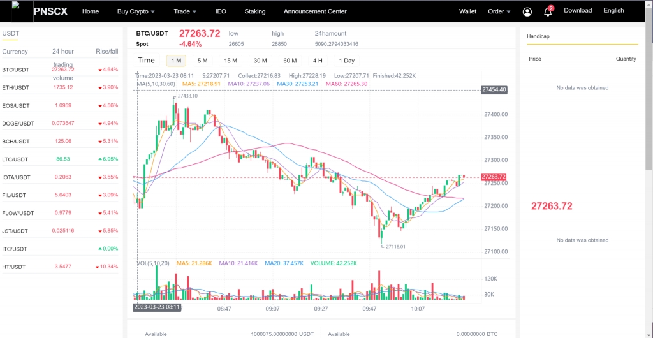Open the Announcement Center
The image size is (653, 338).
coord(315,11)
